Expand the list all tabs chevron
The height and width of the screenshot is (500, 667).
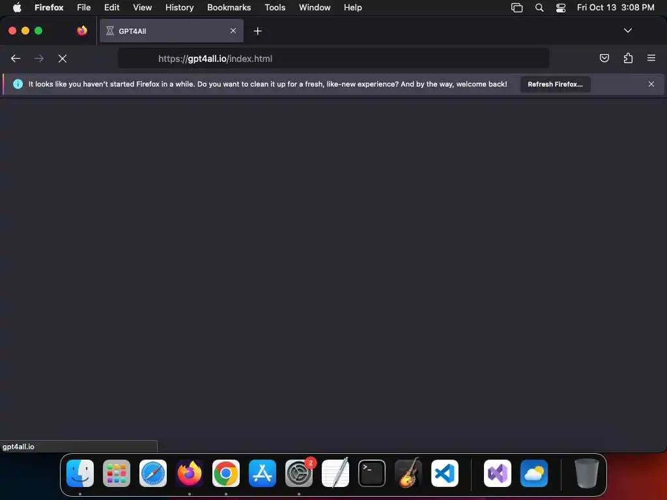[628, 31]
